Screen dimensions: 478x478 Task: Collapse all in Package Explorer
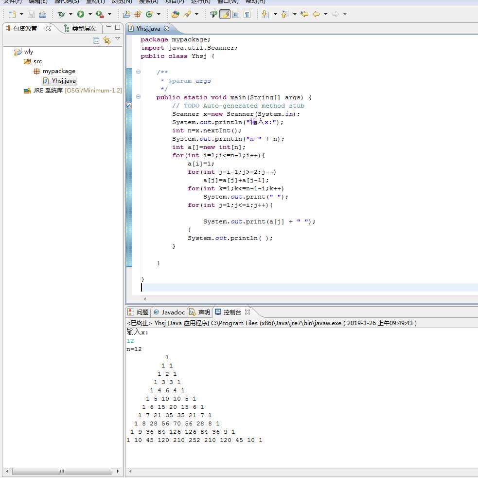[96, 40]
